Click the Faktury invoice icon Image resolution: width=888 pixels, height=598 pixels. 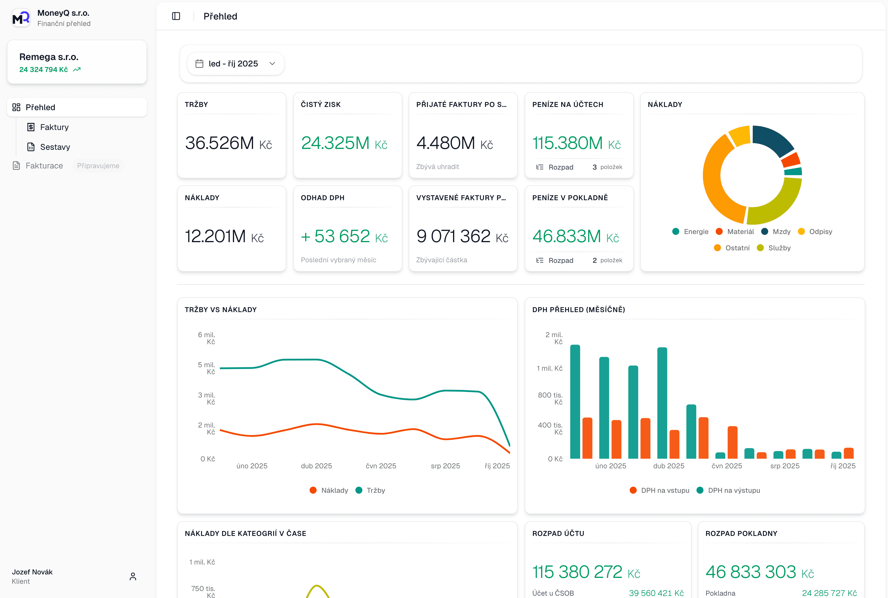point(31,127)
